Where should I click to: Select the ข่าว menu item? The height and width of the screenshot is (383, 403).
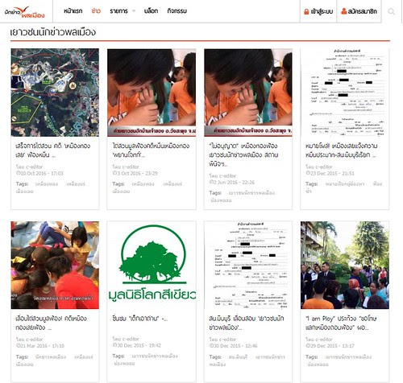click(x=96, y=11)
